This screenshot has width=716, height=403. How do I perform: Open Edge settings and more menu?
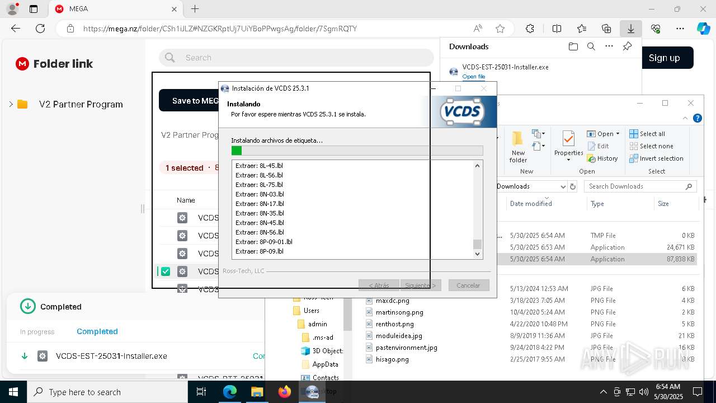click(680, 29)
